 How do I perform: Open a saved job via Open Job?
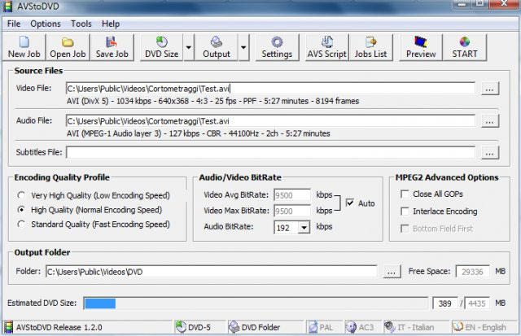(68, 47)
